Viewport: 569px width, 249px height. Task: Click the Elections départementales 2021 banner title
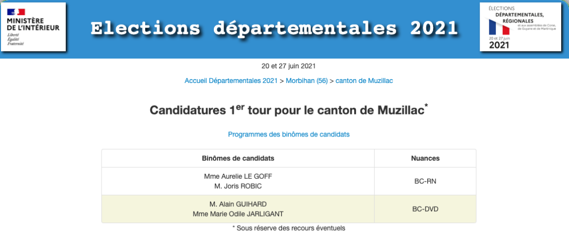(x=274, y=28)
